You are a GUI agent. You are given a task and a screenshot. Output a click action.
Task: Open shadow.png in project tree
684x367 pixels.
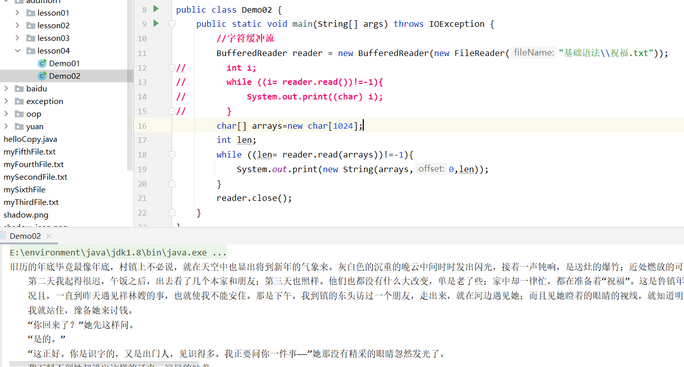point(26,215)
